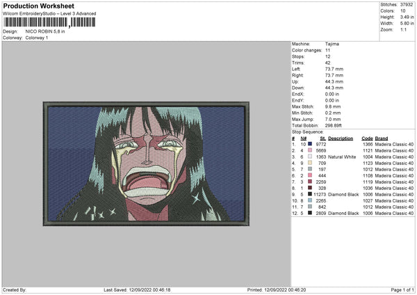
Task: Click the Zoom value '1:1'
Action: coord(403,29)
